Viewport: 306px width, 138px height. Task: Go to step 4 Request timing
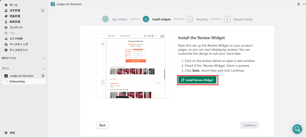pos(238,19)
